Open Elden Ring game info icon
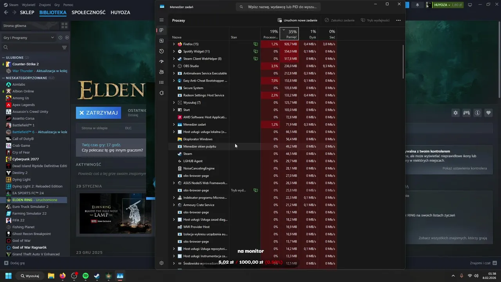 (478, 113)
